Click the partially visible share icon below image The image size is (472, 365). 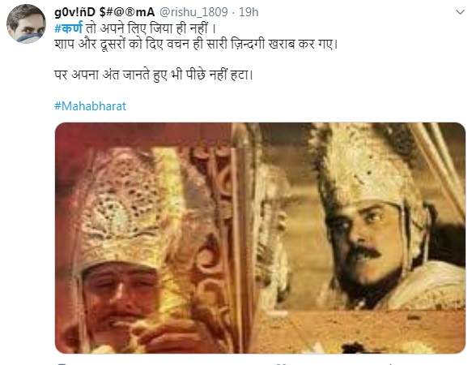point(391,363)
